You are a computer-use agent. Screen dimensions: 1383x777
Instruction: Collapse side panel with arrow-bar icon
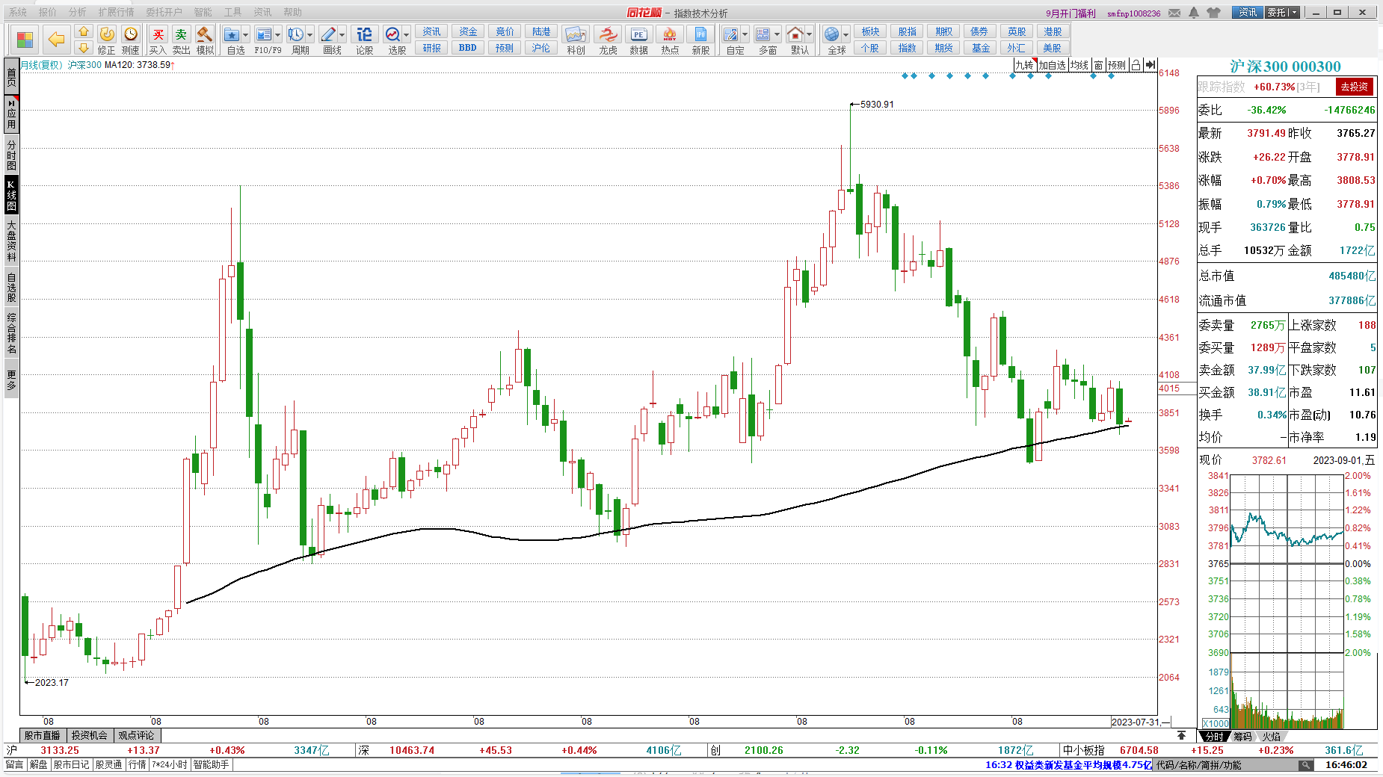tap(1151, 65)
